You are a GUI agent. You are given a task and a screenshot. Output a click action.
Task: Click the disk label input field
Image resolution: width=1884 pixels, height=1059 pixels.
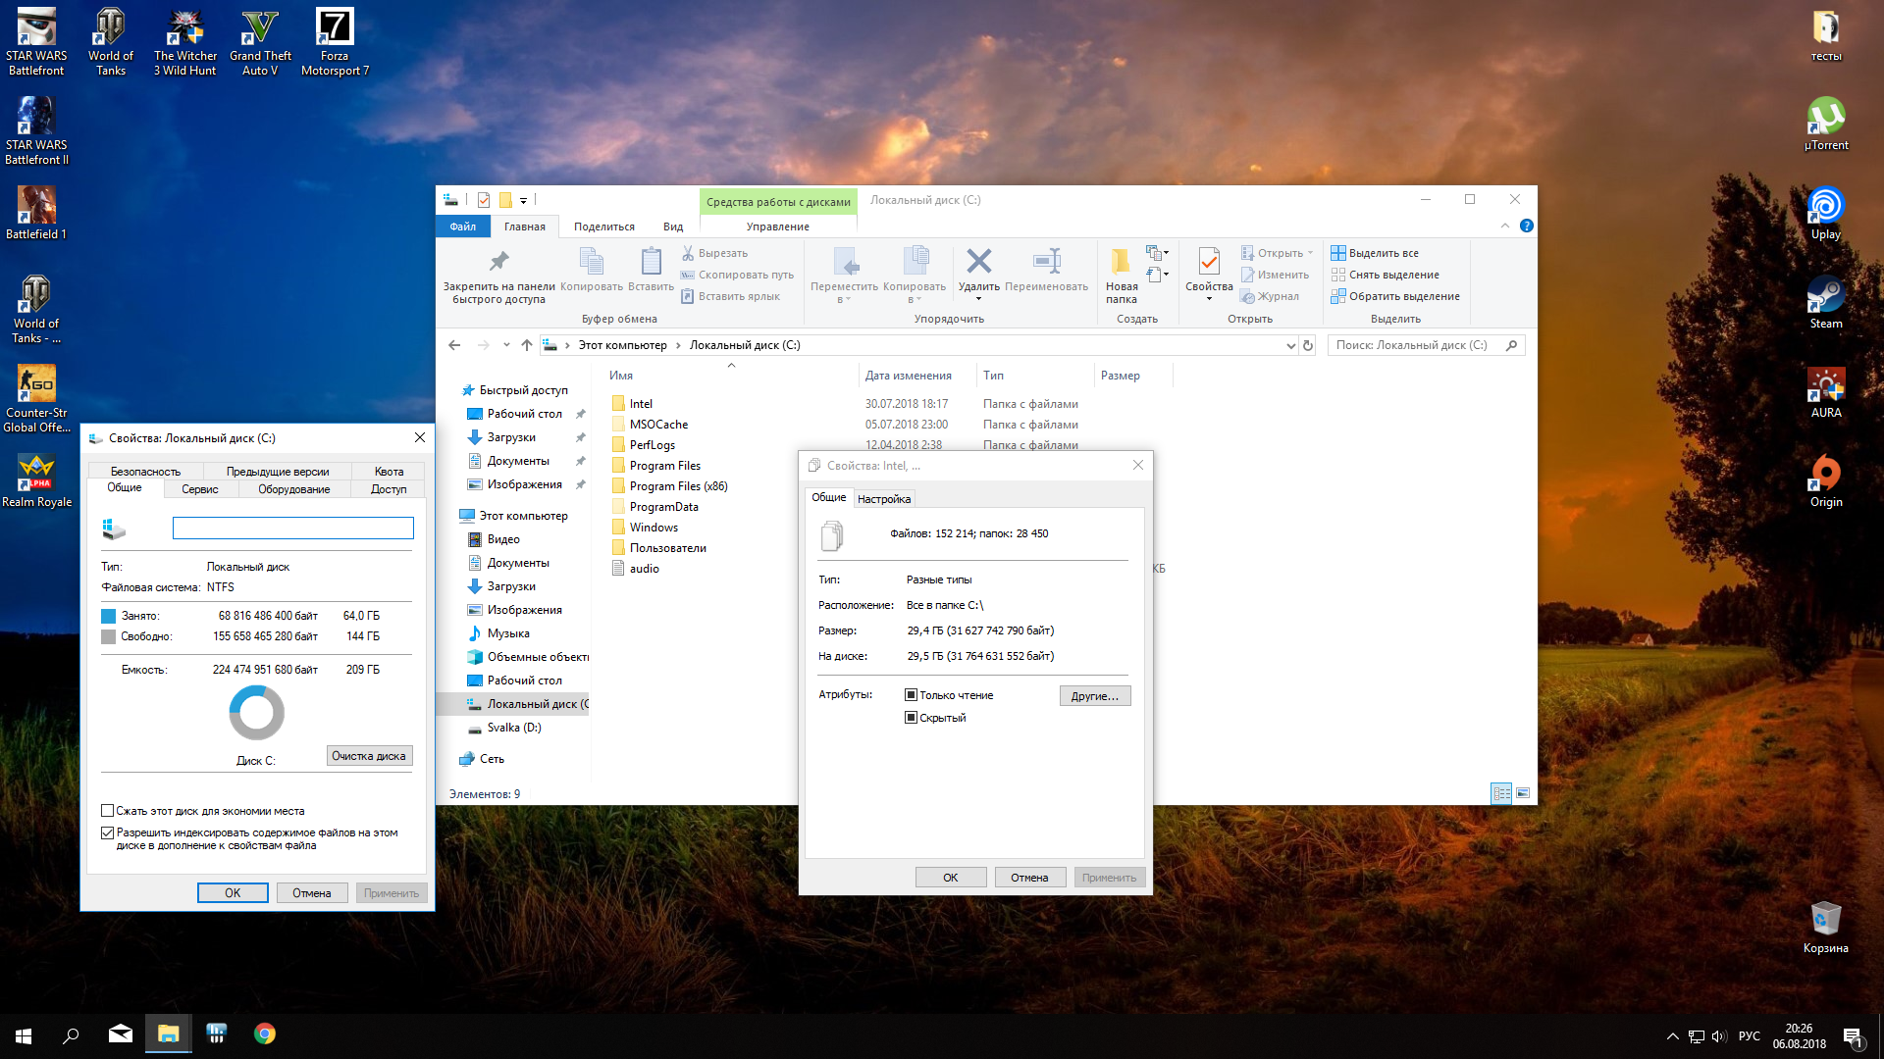pyautogui.click(x=292, y=529)
